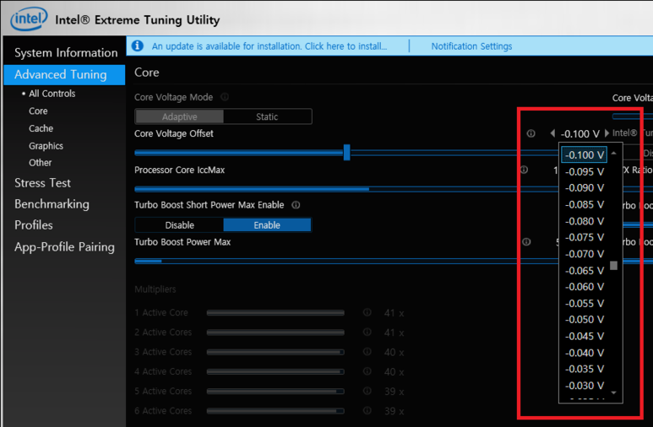The image size is (653, 427).
Task: Set Core Voltage Mode to Adaptive
Action: (179, 116)
